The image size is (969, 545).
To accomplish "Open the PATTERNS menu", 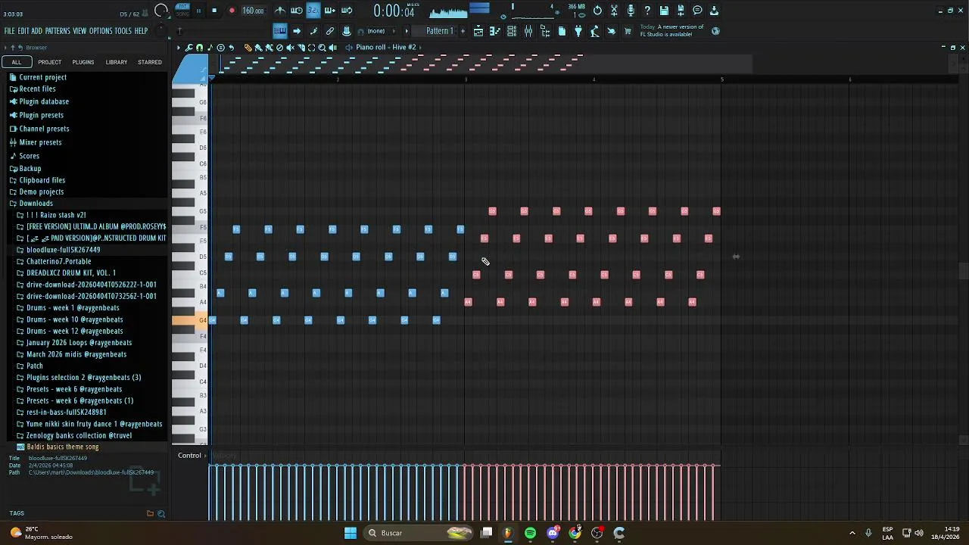I will click(58, 31).
